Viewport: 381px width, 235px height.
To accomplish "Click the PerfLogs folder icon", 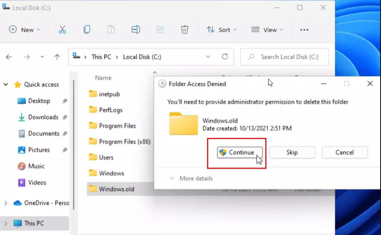I will 92,110.
